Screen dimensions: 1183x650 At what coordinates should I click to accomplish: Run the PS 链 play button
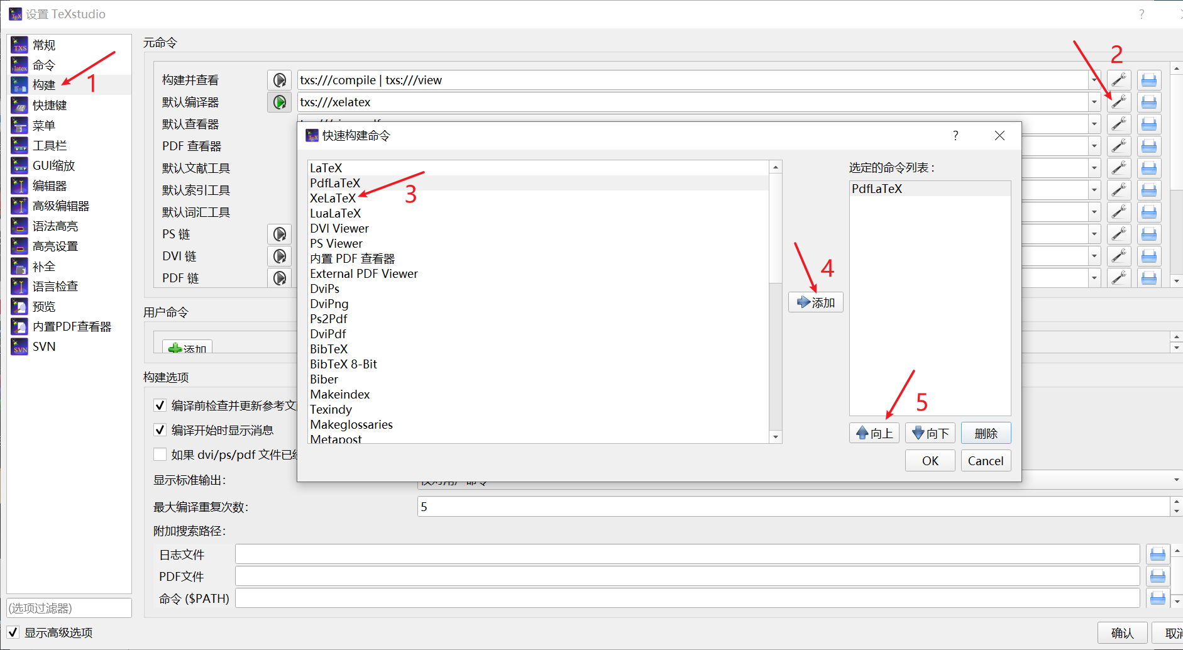tap(279, 234)
